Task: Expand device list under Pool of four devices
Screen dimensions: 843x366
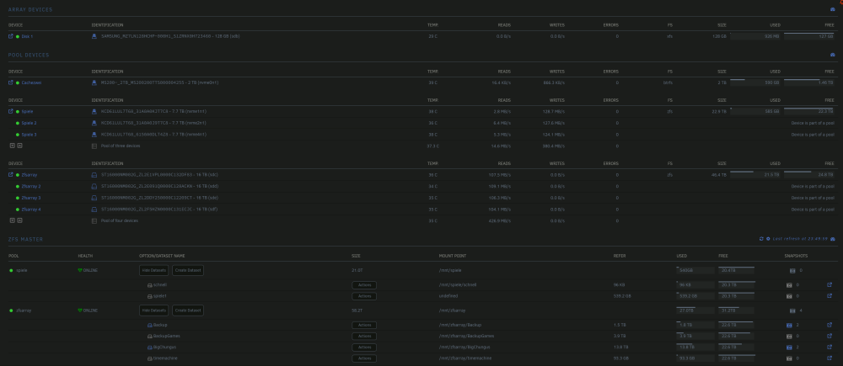Action: (13, 220)
